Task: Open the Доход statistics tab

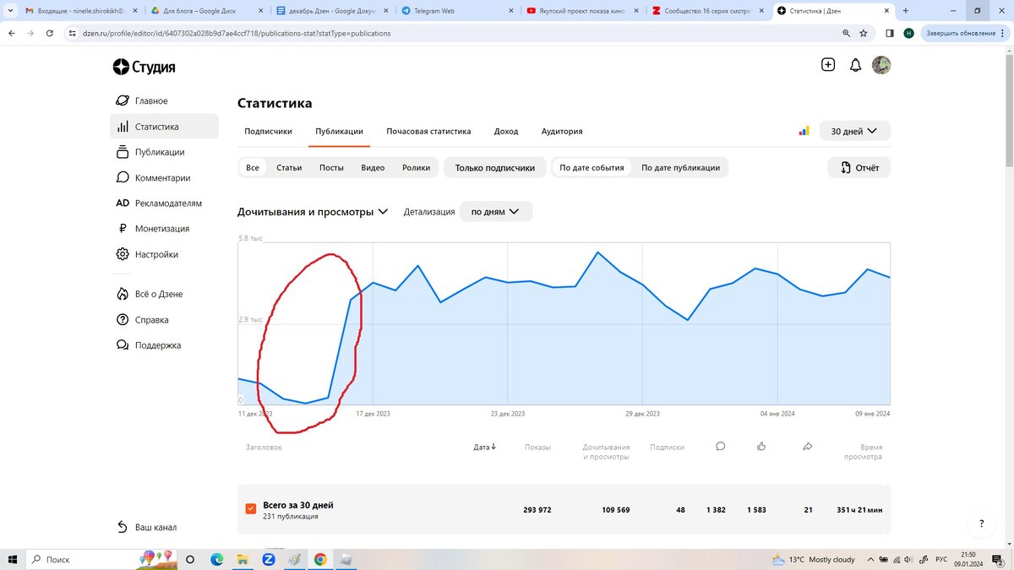Action: tap(506, 131)
